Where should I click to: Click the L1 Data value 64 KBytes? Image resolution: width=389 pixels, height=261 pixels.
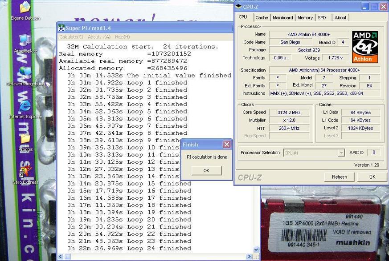360,112
